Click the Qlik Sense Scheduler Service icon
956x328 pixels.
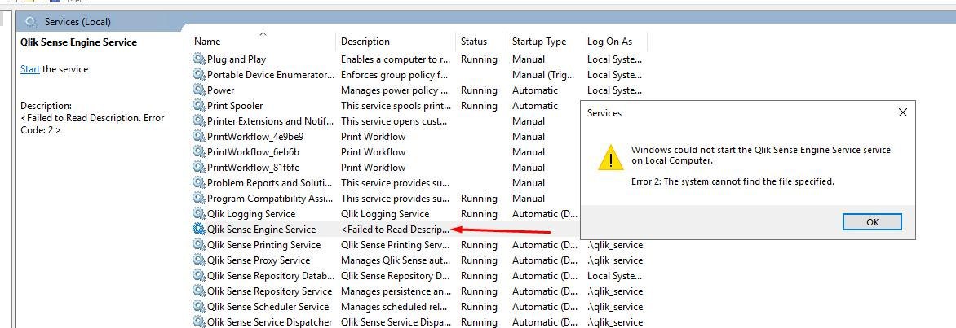(x=199, y=307)
